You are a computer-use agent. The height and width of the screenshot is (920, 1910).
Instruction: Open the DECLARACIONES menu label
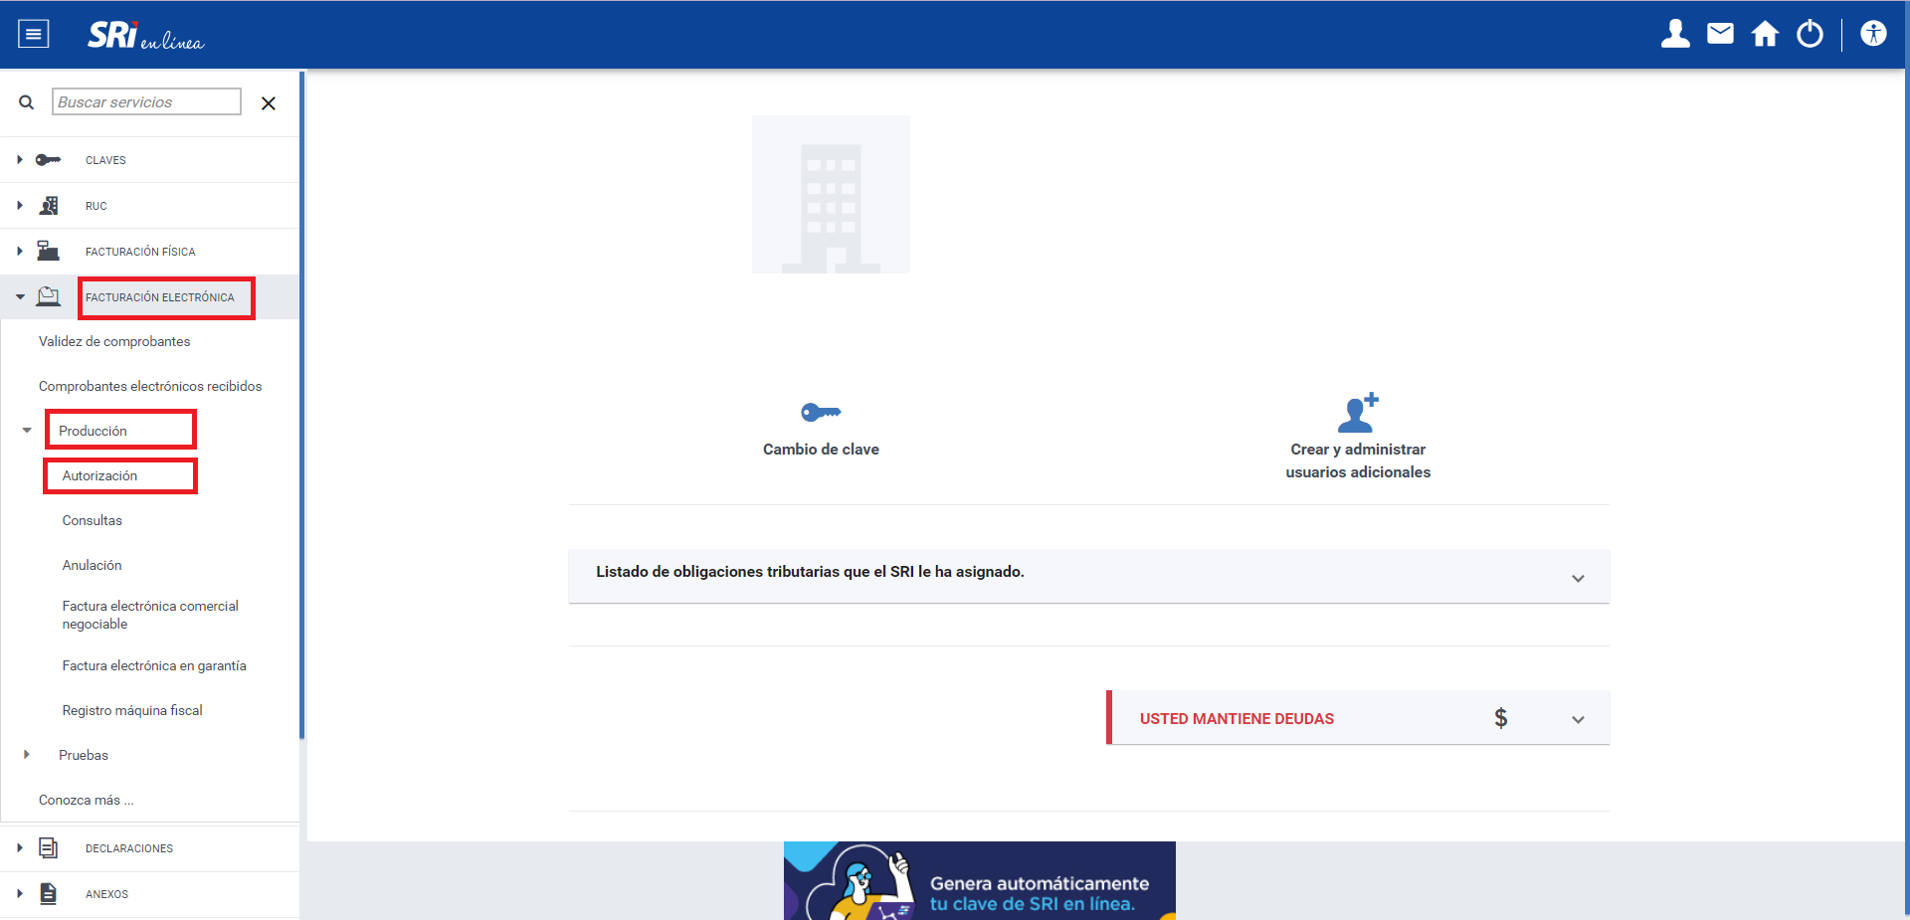pos(129,848)
